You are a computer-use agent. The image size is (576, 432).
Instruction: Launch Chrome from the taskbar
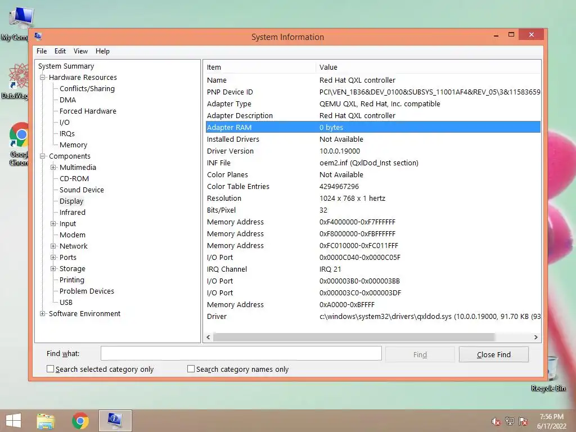80,421
